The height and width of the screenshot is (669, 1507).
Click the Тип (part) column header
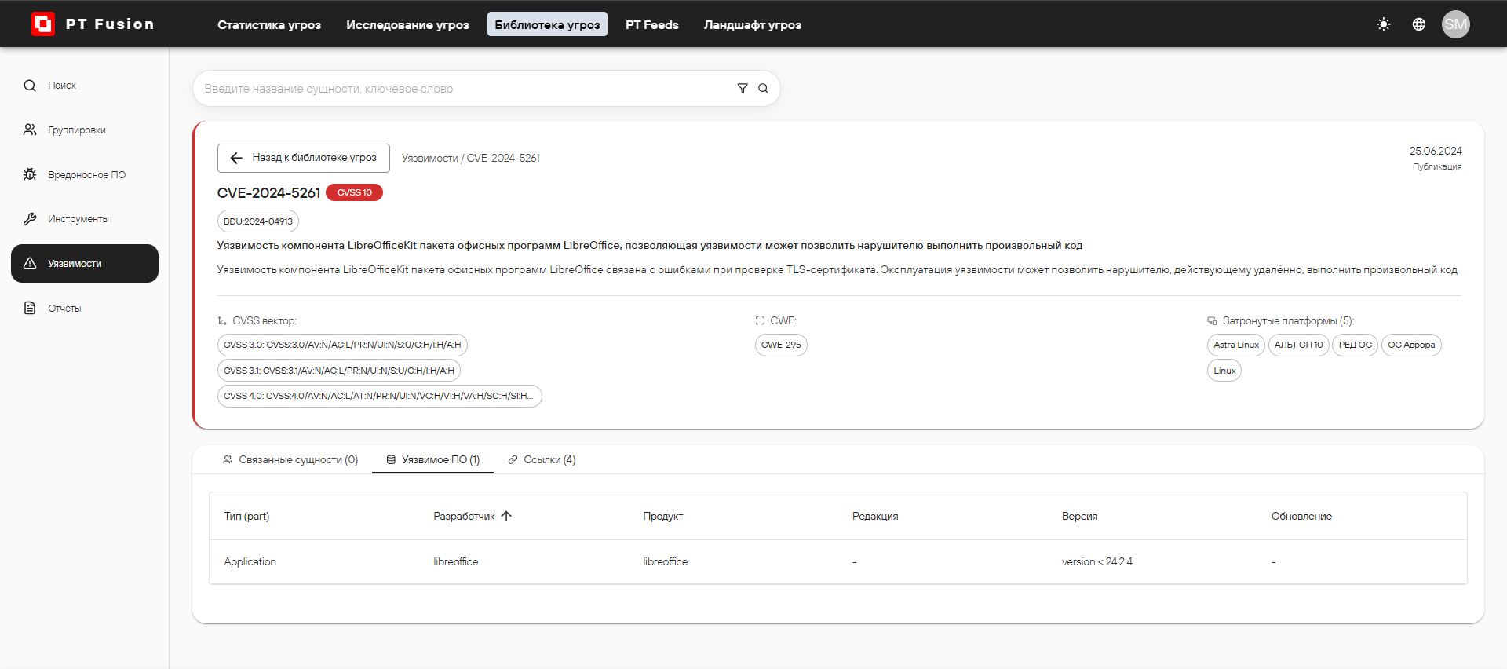(246, 517)
